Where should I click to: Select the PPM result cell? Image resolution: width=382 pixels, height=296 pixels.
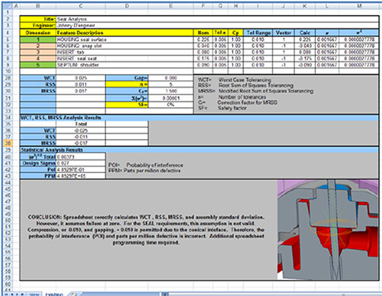81,176
